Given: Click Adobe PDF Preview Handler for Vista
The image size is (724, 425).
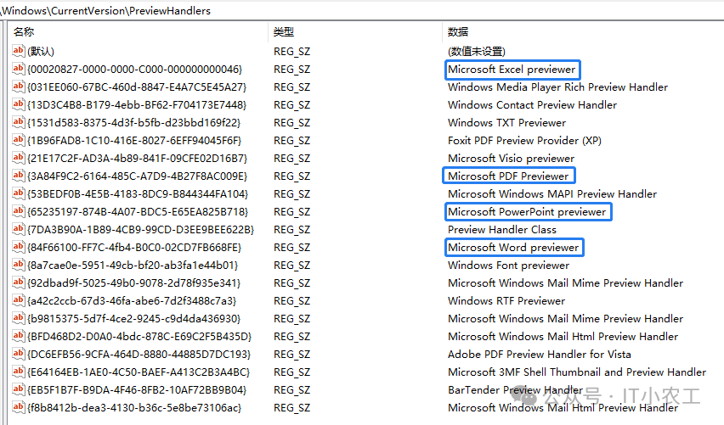Looking at the screenshot, I should (540, 355).
